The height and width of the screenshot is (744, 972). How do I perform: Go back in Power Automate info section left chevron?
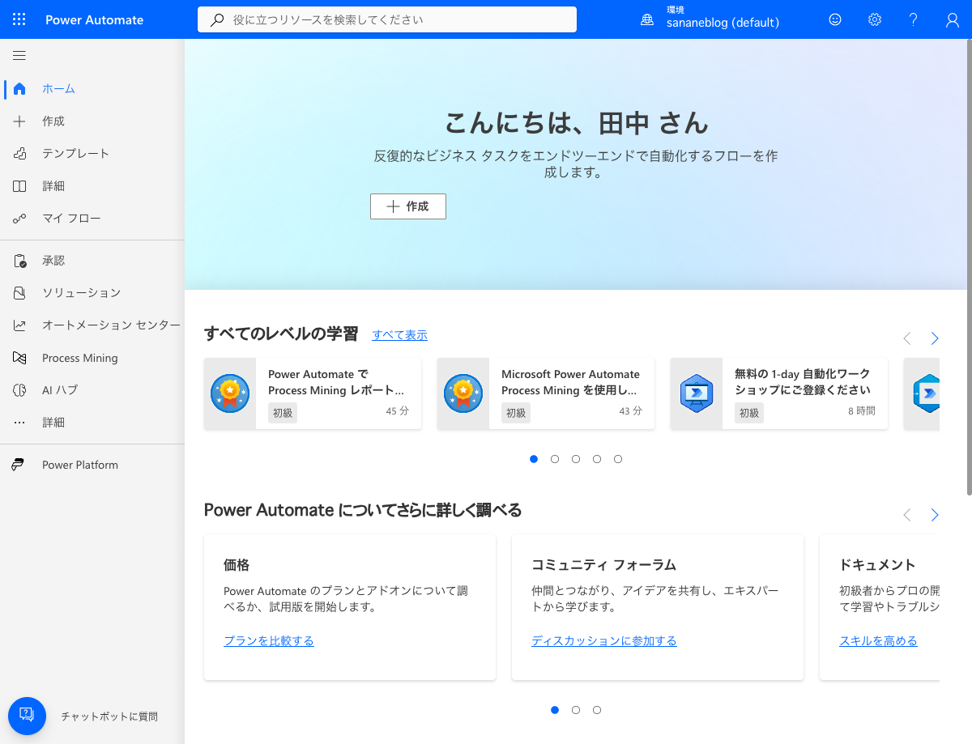(907, 515)
